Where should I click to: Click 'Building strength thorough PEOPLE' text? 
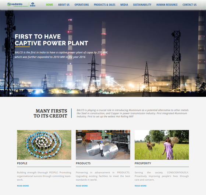[44, 176]
